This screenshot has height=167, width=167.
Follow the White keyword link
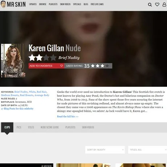pyautogui.click(x=32, y=92)
